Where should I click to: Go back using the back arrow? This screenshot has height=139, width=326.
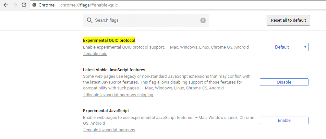click(6, 5)
